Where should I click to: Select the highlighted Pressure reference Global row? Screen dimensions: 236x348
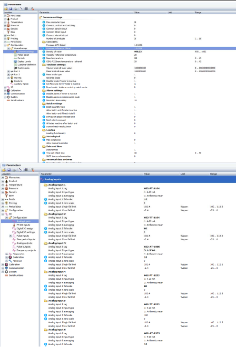tap(138, 48)
